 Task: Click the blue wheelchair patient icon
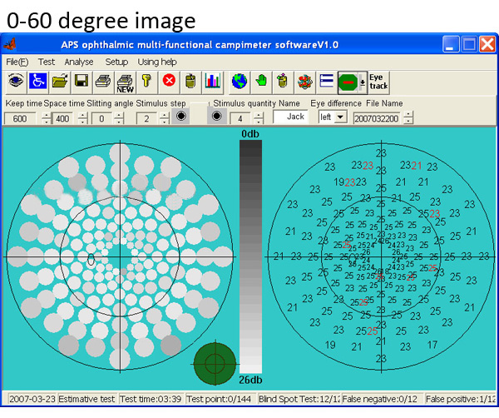(x=38, y=82)
